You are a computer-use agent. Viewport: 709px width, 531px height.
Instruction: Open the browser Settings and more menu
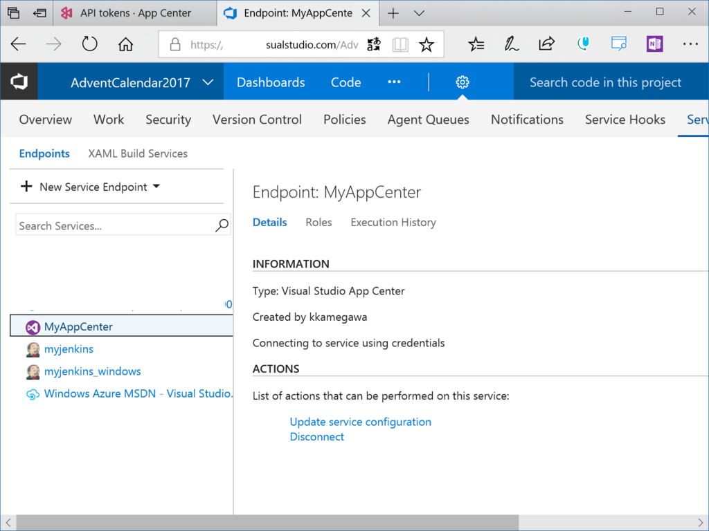coord(690,44)
